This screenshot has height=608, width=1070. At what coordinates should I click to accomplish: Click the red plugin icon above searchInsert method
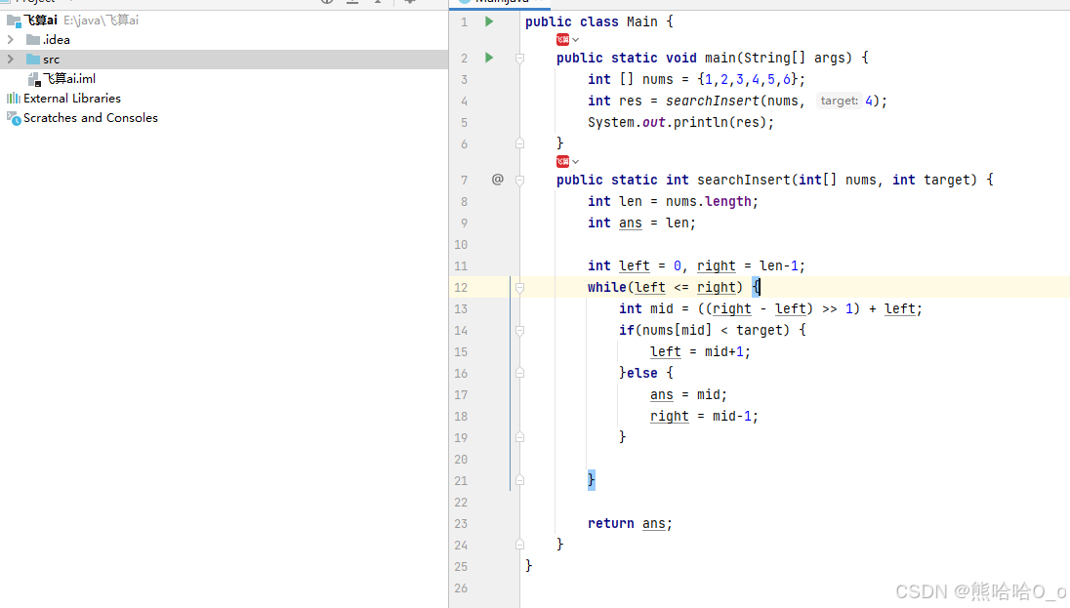(x=562, y=162)
